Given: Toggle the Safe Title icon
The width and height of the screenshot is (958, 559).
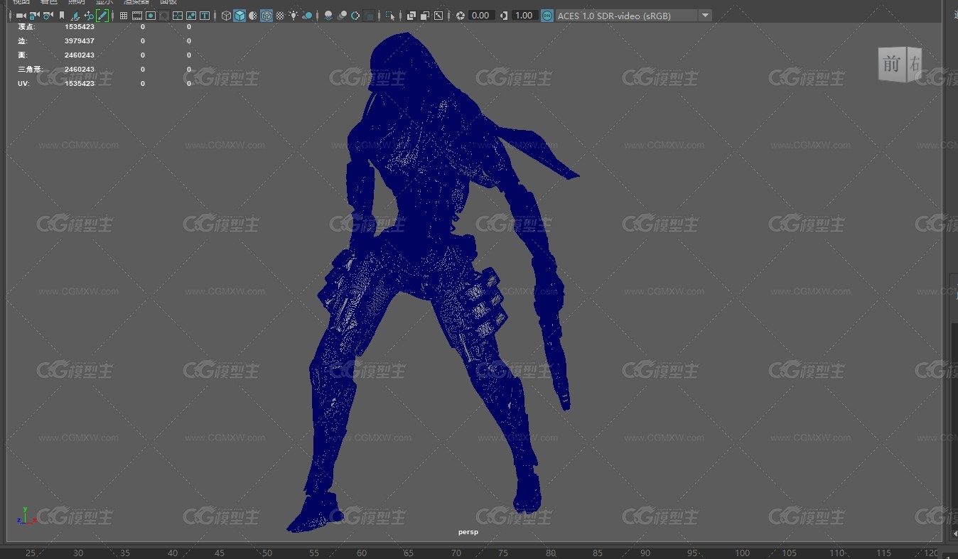Looking at the screenshot, I should click(205, 15).
